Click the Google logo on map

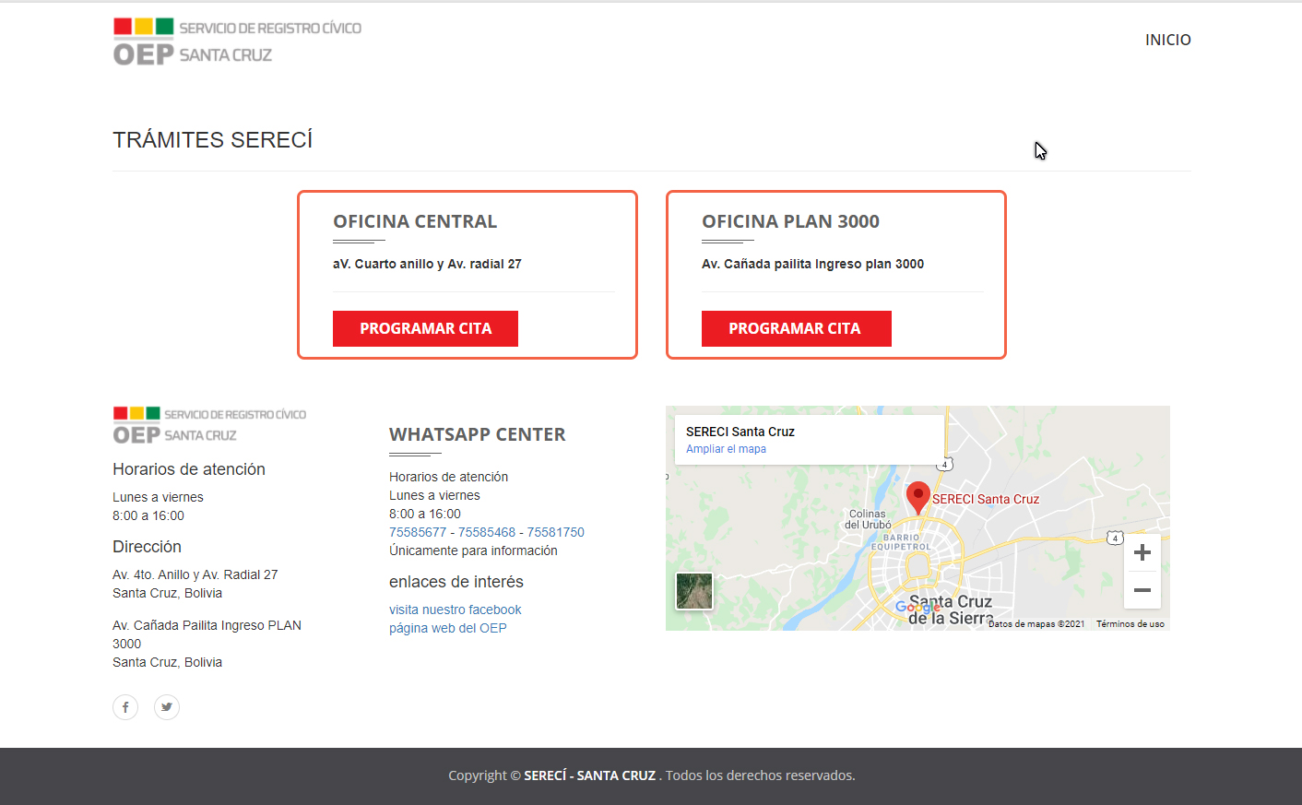(917, 607)
